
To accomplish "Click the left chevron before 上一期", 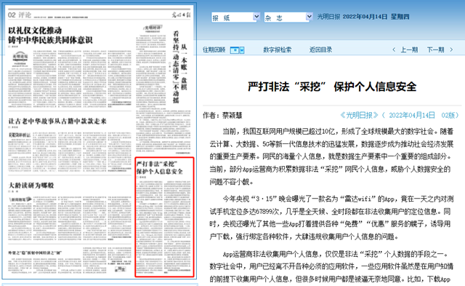I will click(x=394, y=49).
